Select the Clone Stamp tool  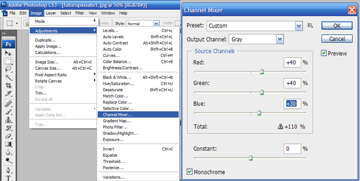[8, 120]
